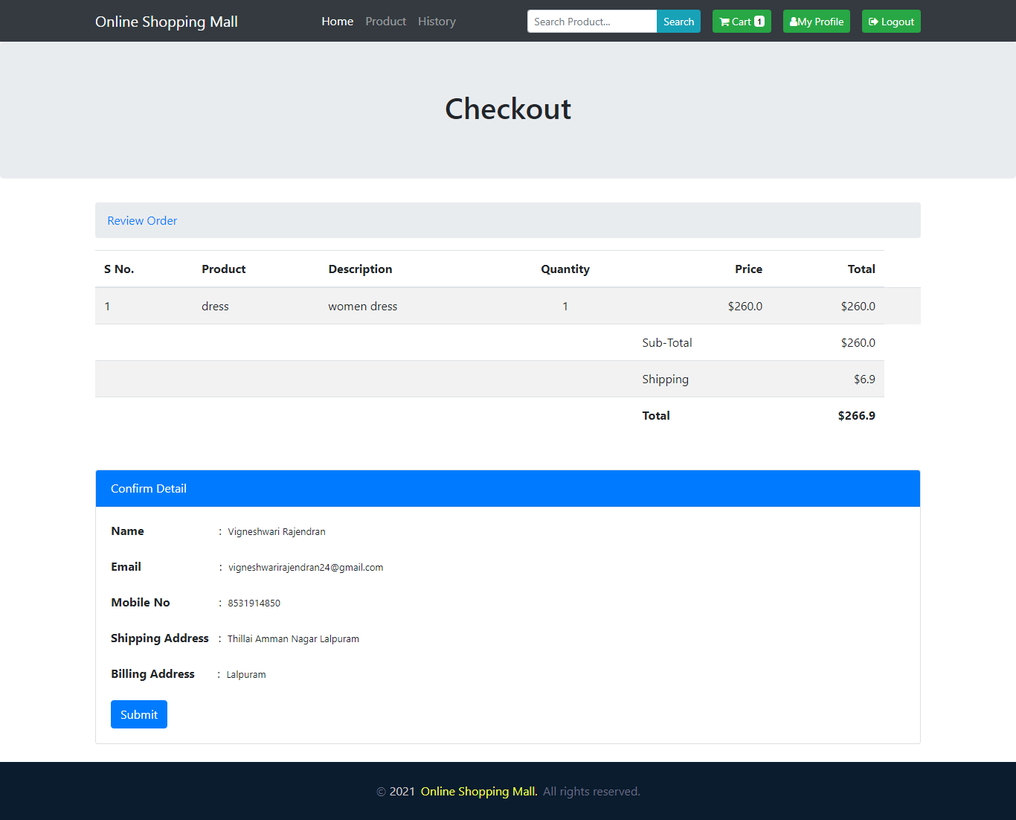This screenshot has height=820, width=1016.
Task: Click the shopping cart icon in navbar
Action: (x=724, y=22)
